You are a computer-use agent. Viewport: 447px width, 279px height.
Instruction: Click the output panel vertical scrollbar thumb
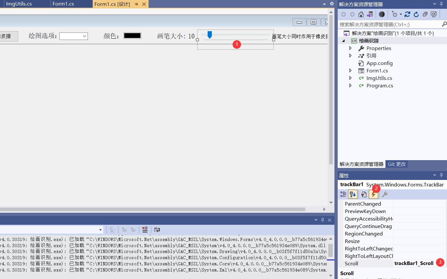click(x=331, y=250)
